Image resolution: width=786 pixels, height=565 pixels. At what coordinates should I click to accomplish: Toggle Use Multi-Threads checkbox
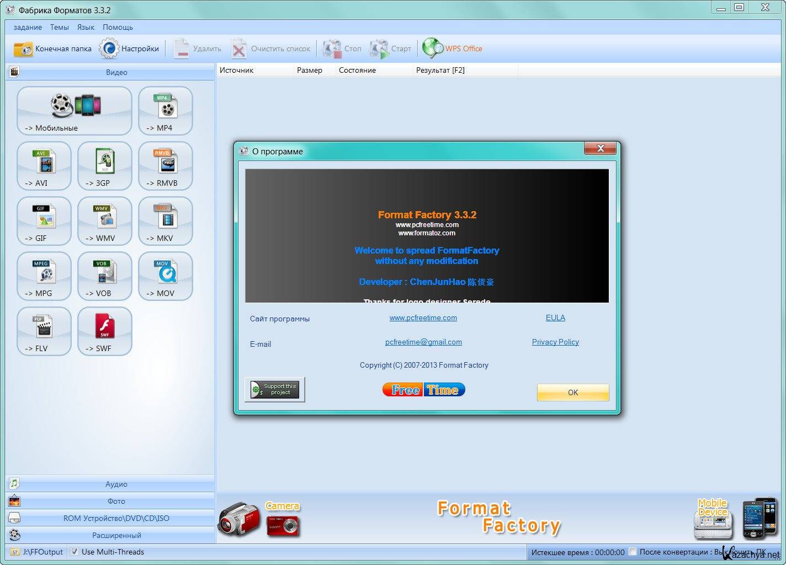[75, 552]
